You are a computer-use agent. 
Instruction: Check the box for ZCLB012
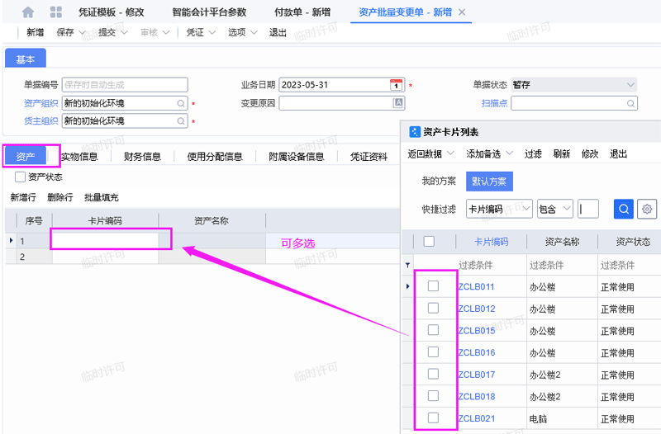click(433, 308)
